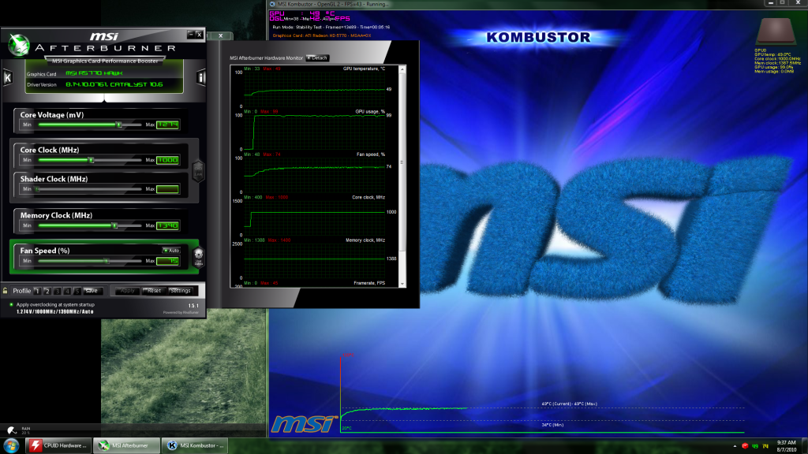
Task: Click the padlock lock icon in Afterburner
Action: pos(5,291)
